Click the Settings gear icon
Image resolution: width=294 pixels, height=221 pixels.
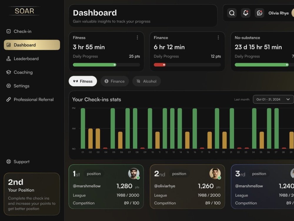click(9, 86)
